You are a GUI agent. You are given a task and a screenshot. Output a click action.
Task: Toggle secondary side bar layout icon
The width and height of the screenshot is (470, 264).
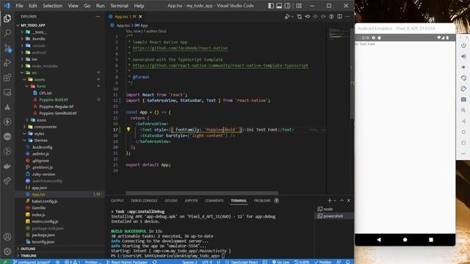point(287,6)
